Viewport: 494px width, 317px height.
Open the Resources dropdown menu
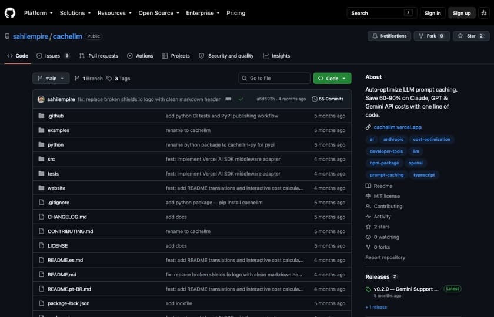[x=114, y=13]
